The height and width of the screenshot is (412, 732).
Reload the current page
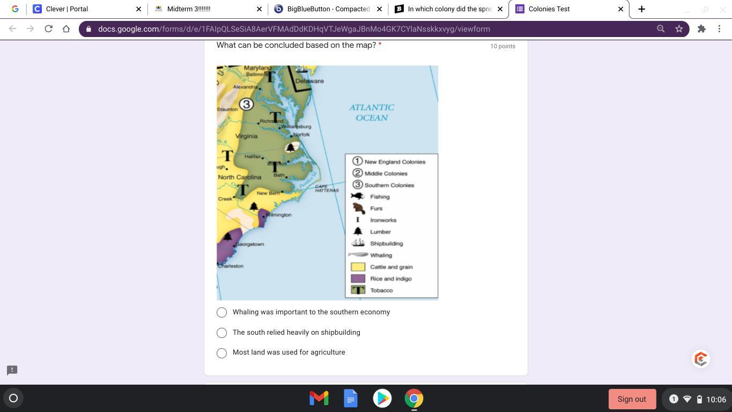coord(48,29)
